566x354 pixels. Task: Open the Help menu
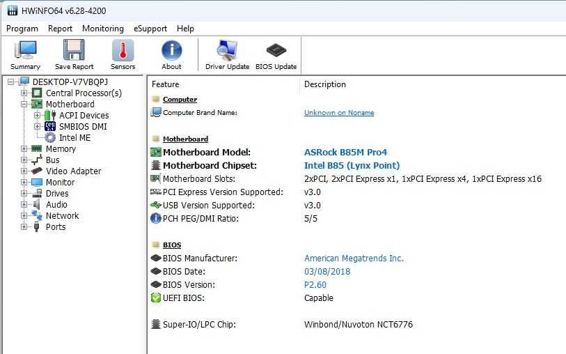[185, 29]
